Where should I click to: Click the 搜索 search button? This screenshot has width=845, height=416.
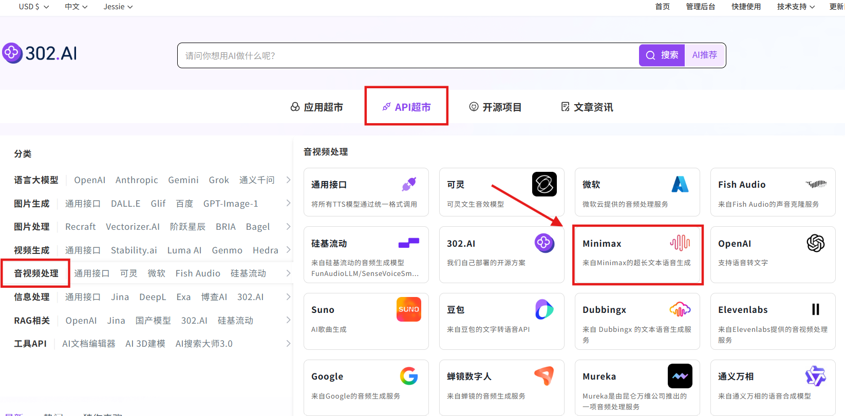click(x=662, y=55)
